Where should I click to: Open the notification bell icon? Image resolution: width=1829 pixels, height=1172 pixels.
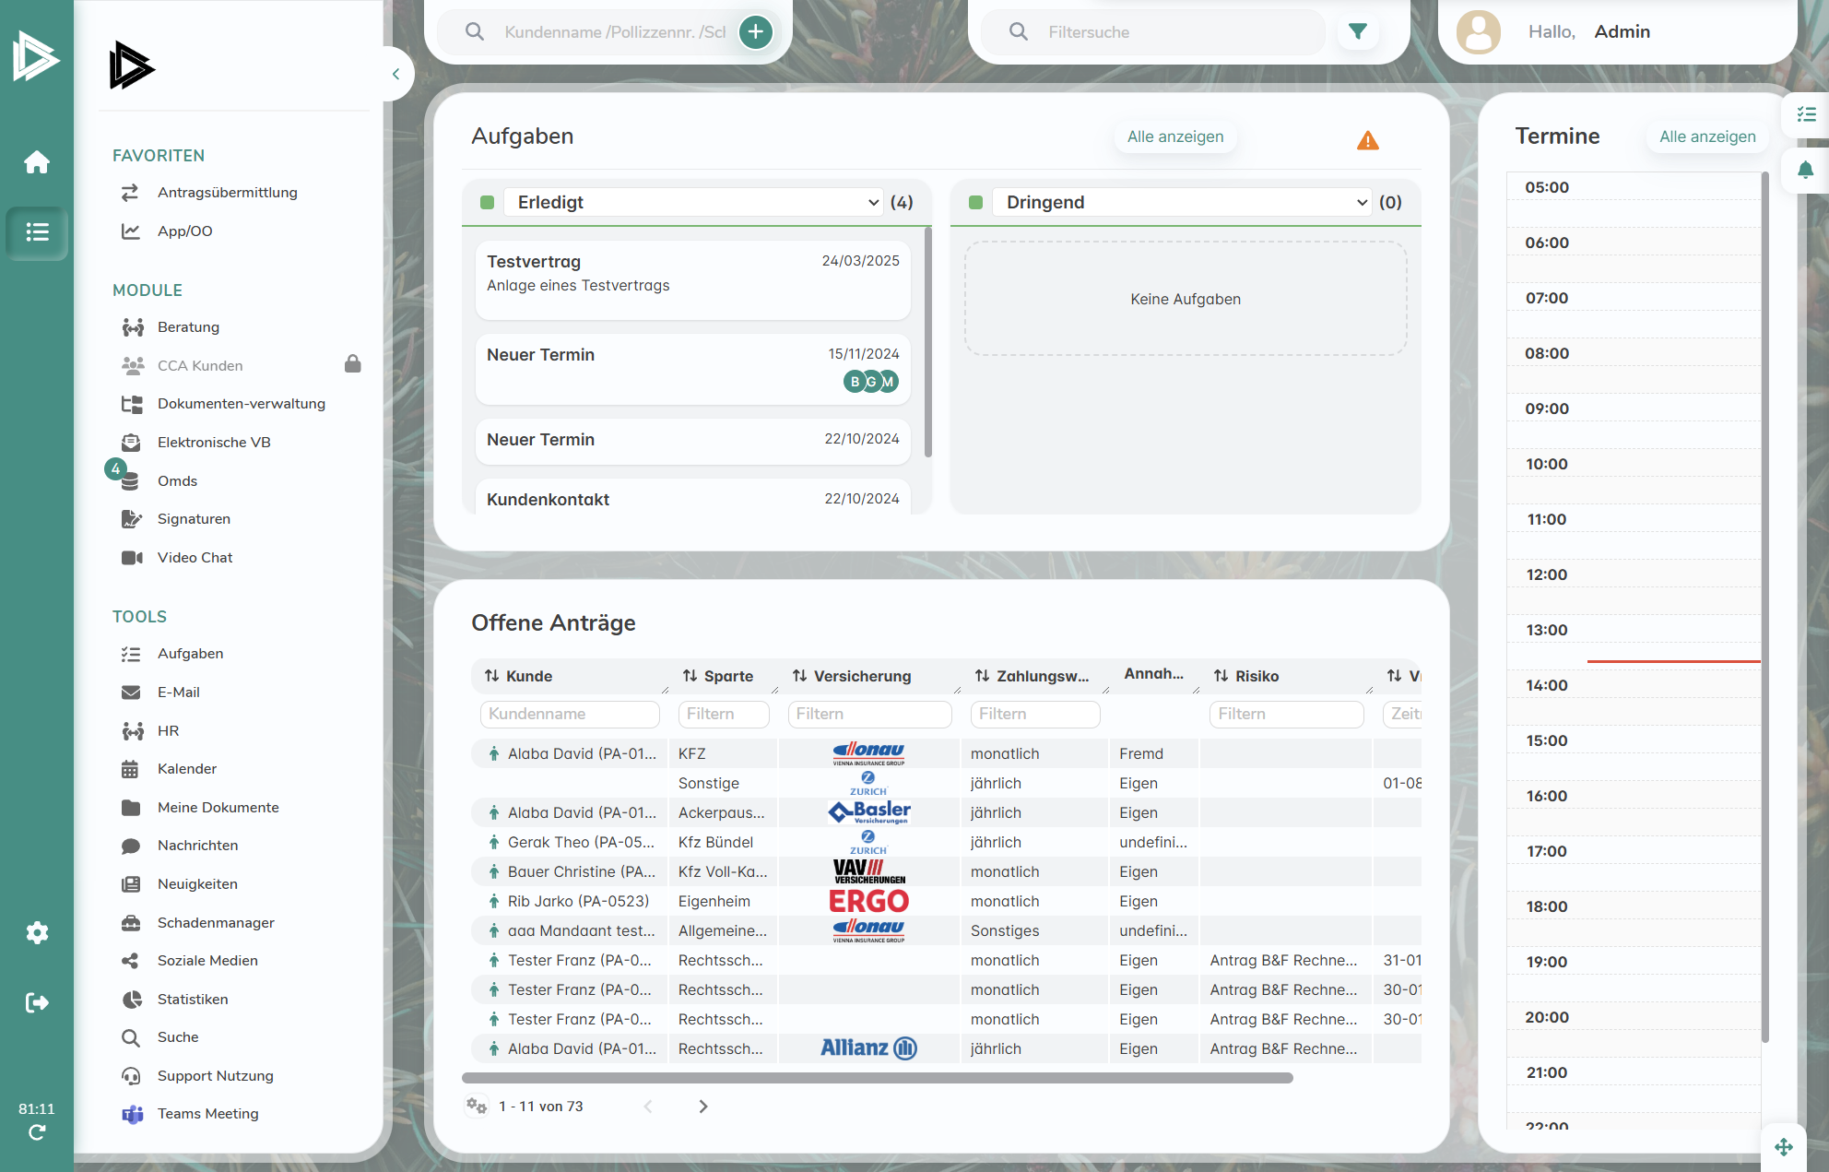point(1805,170)
